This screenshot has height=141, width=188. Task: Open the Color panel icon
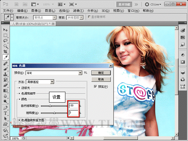(x=183, y=30)
